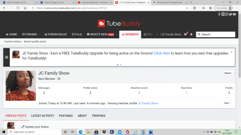The width and height of the screenshot is (241, 135).
Task: Favorite this page with star icon
Action: 187,8
